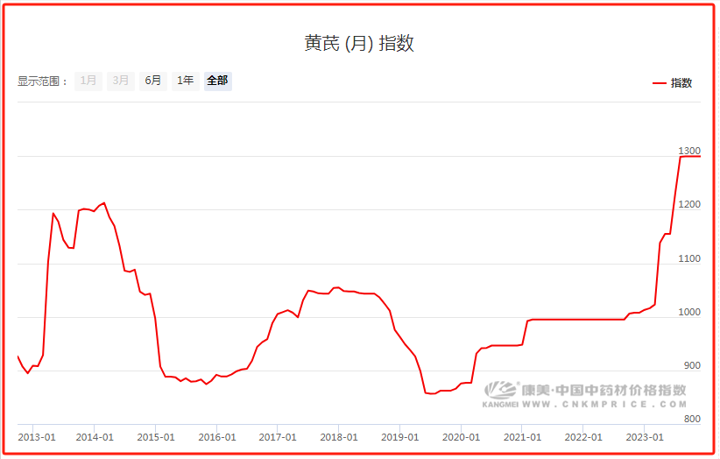Click the 1200 y-axis value
The image size is (720, 459).
click(x=689, y=205)
